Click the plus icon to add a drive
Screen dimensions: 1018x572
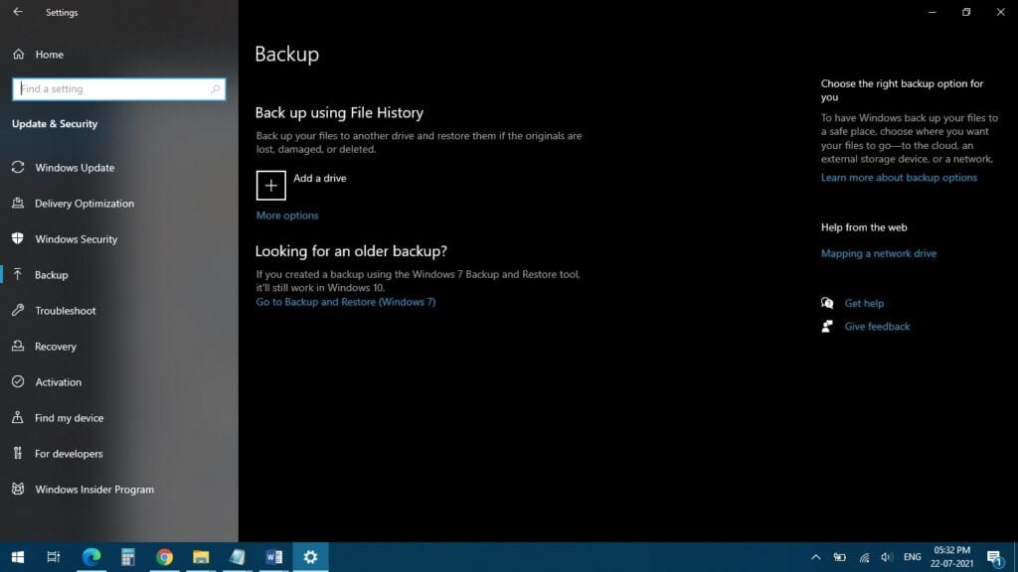pyautogui.click(x=270, y=185)
